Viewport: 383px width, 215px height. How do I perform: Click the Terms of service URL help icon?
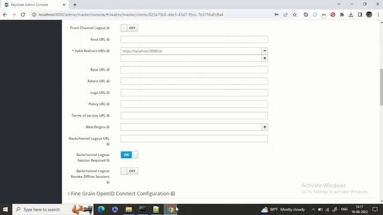pos(108,115)
